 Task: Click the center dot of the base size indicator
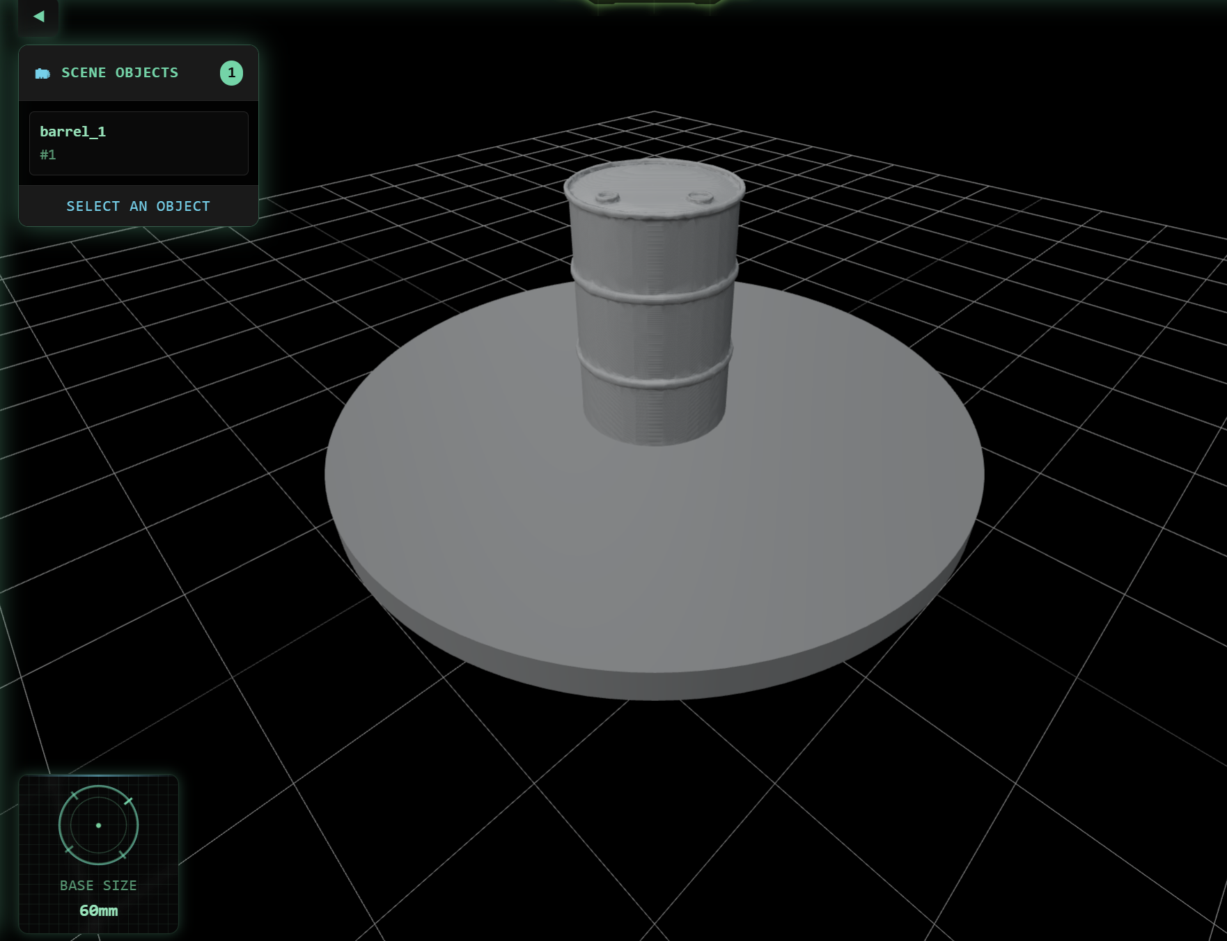(97, 825)
